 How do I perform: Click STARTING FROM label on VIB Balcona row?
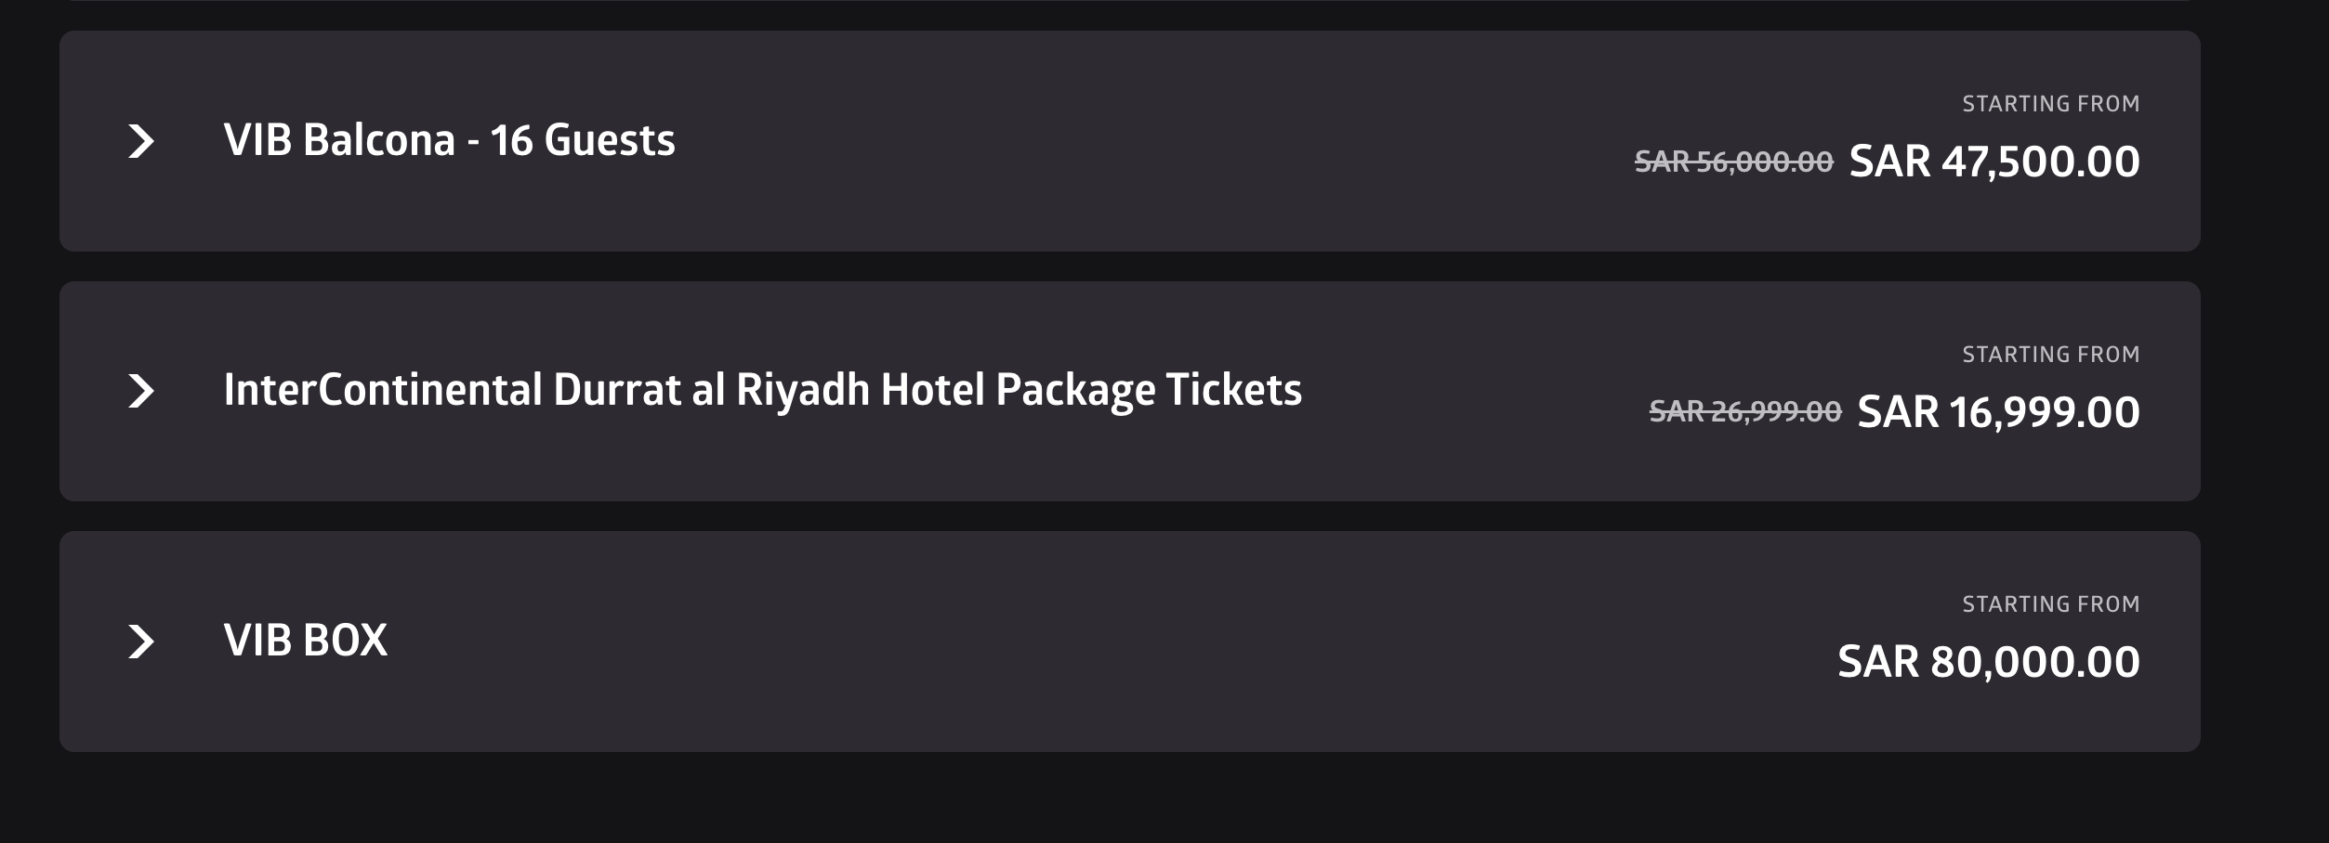tap(2050, 104)
